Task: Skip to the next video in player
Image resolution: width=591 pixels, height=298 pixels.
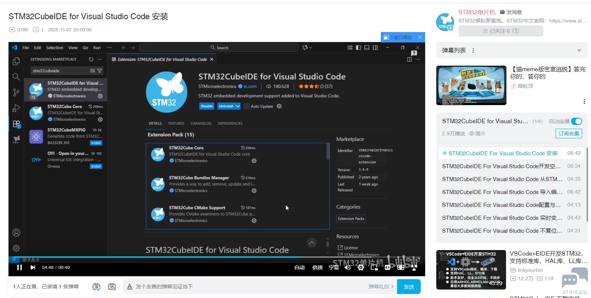Action: click(x=33, y=267)
